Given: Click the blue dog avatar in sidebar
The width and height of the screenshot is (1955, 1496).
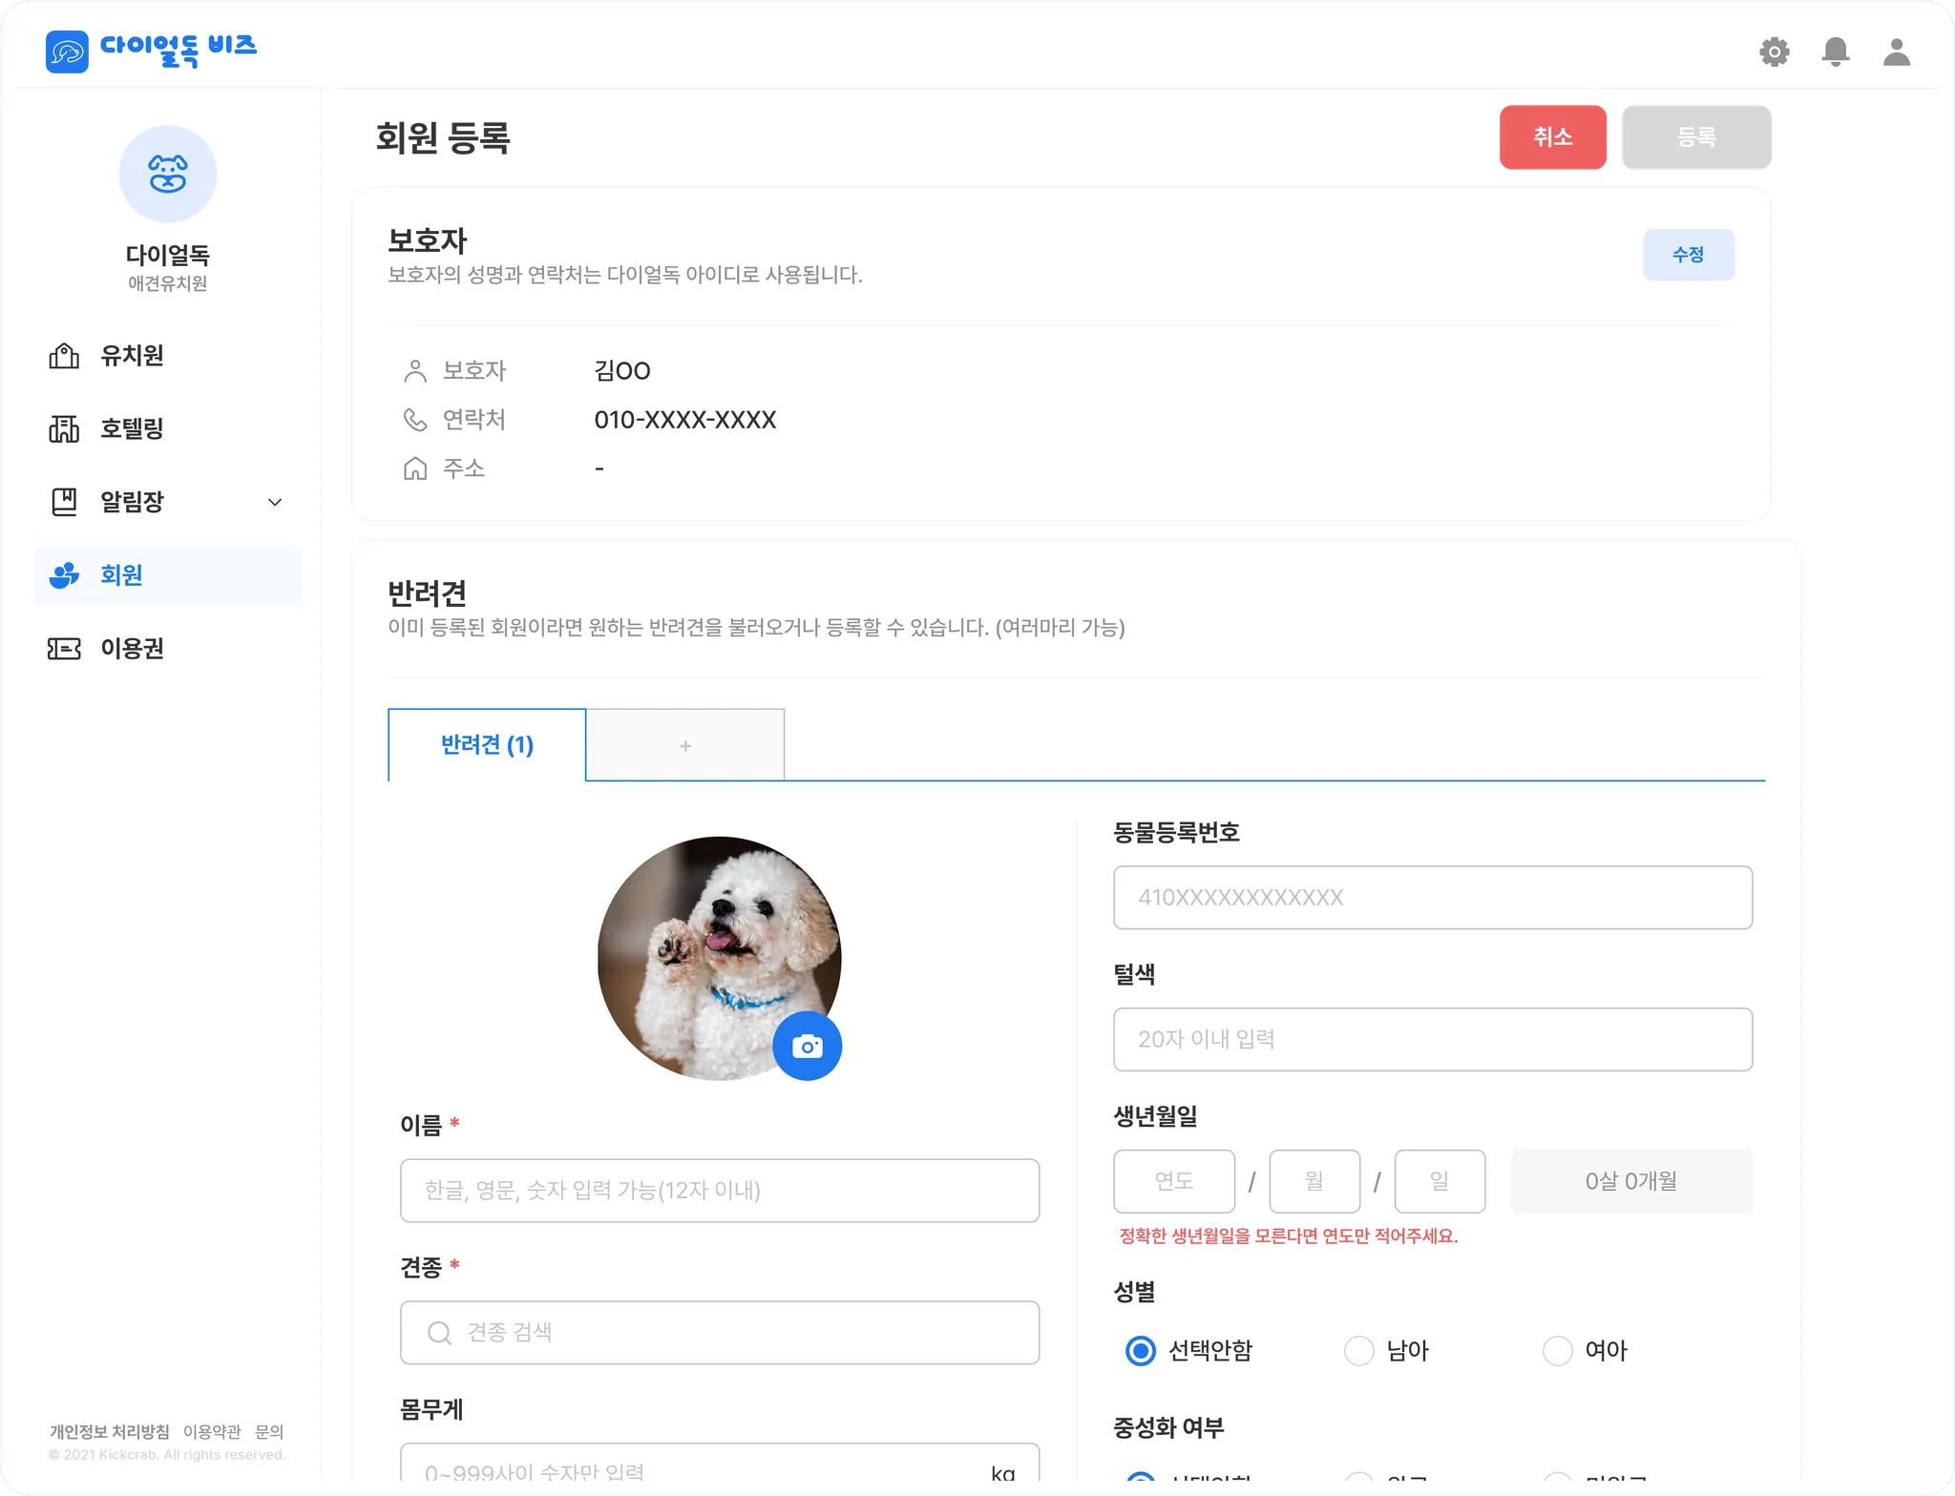Looking at the screenshot, I should [168, 175].
